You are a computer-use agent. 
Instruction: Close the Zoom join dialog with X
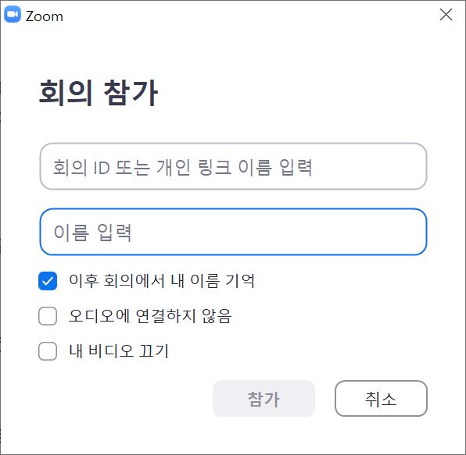click(x=446, y=15)
